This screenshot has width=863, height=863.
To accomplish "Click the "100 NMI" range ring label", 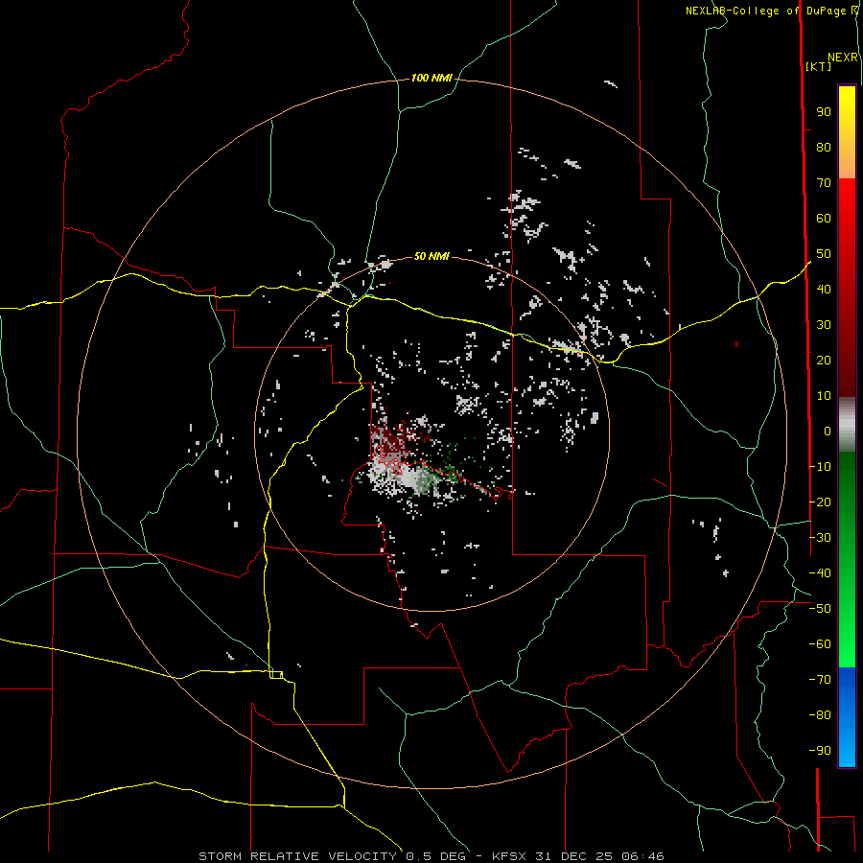I will (x=431, y=79).
